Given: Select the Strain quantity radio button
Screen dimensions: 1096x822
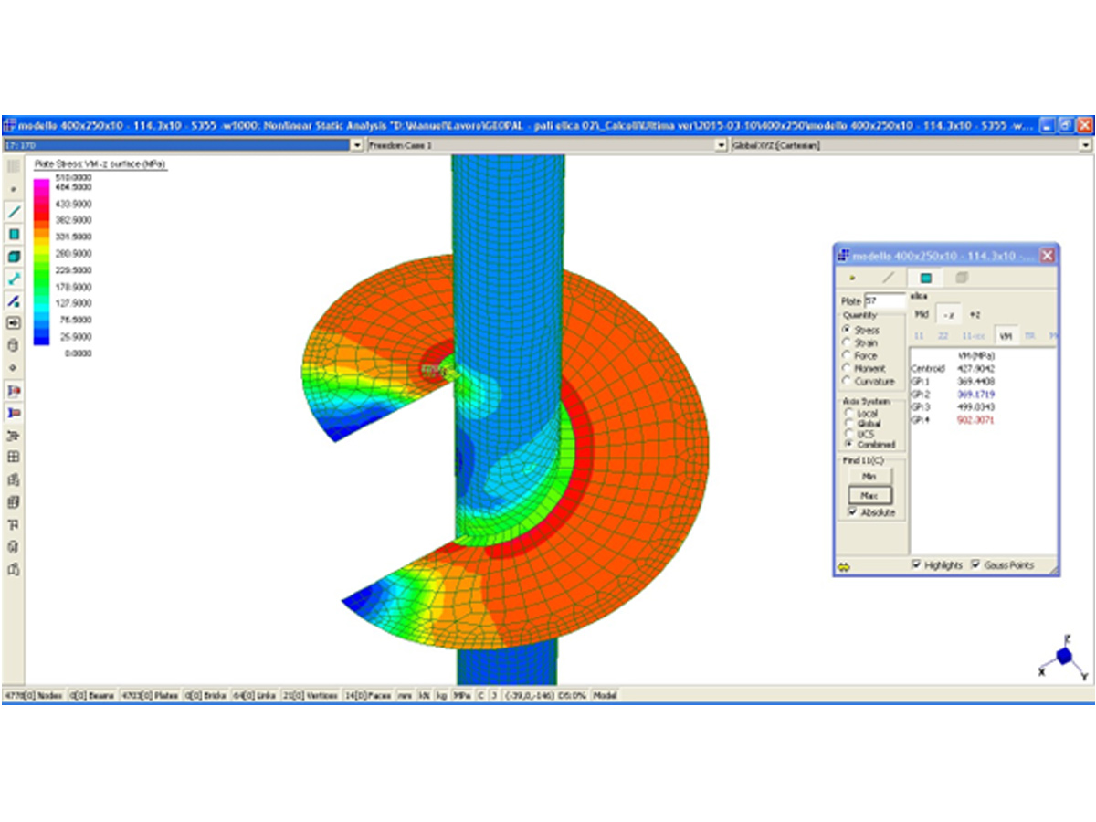Looking at the screenshot, I should [848, 342].
